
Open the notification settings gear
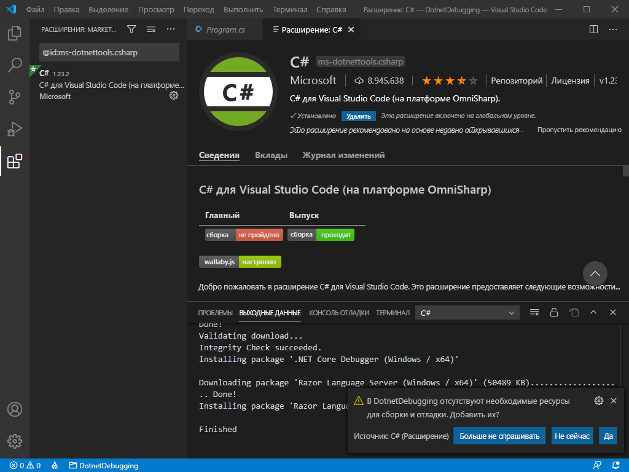pos(598,400)
